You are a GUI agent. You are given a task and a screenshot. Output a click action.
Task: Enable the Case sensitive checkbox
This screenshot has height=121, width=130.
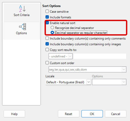(47, 11)
